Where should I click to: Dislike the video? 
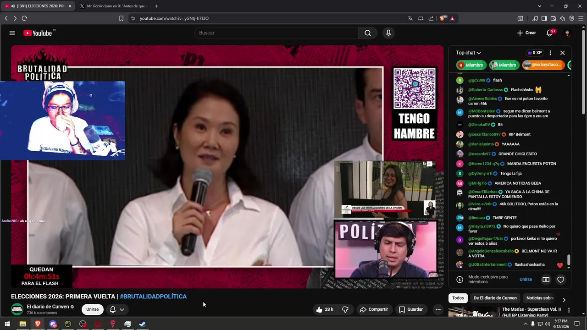click(345, 309)
